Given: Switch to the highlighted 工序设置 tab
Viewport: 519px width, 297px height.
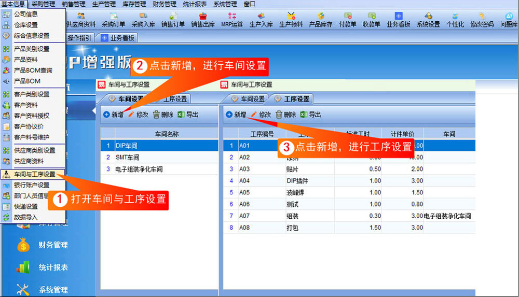Looking at the screenshot, I should 293,99.
